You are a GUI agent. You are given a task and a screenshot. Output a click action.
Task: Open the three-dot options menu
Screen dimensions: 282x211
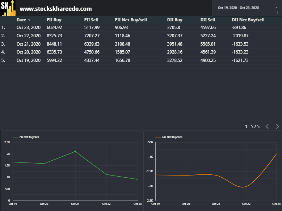pyautogui.click(x=277, y=12)
